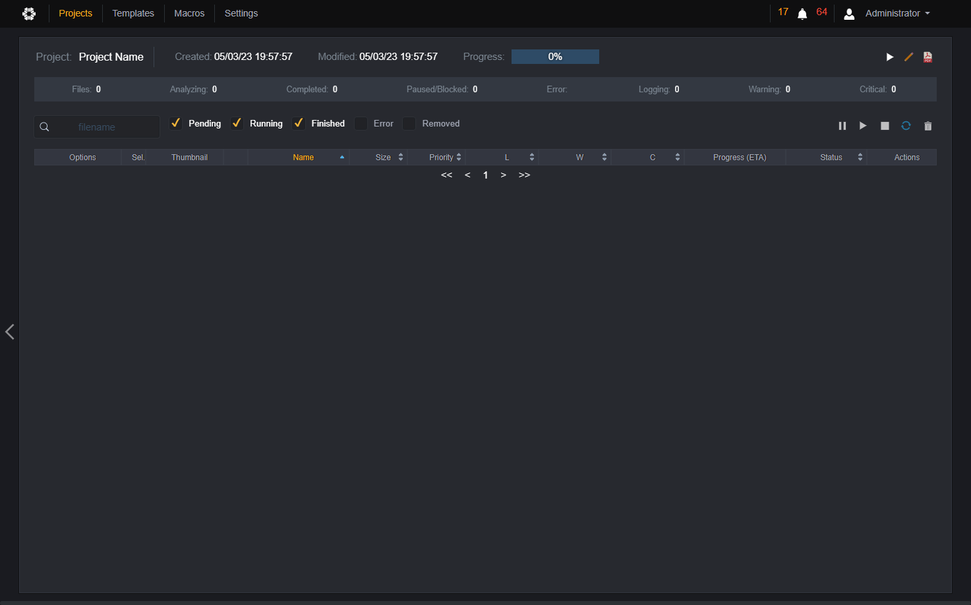This screenshot has width=971, height=605.
Task: Click the Project Name title
Action: tap(111, 57)
